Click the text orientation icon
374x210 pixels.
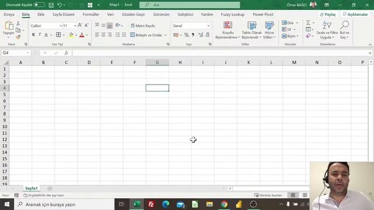(118, 25)
